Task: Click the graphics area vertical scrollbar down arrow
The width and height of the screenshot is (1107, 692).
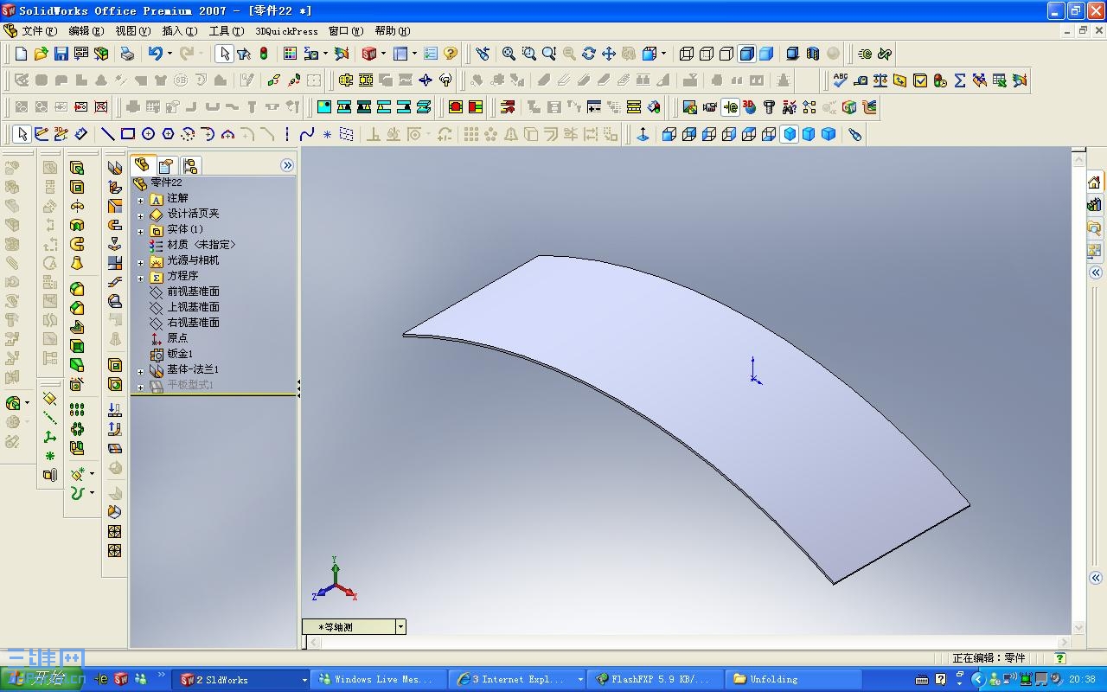Action: tap(1078, 628)
